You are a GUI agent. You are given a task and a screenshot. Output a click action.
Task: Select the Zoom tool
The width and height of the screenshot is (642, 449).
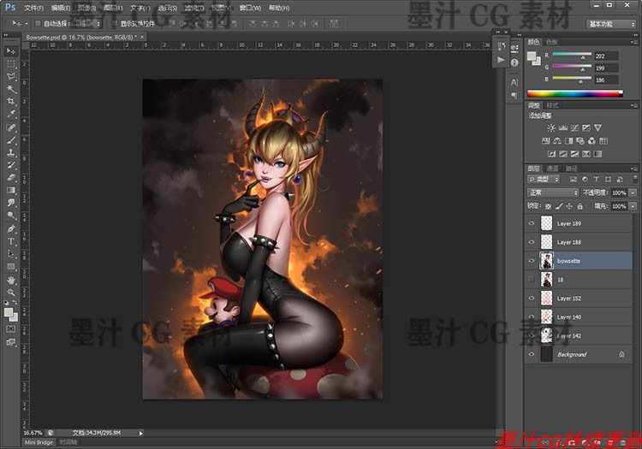[10, 292]
